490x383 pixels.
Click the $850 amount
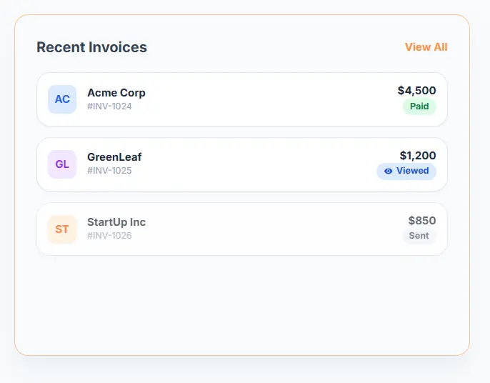pyautogui.click(x=421, y=221)
